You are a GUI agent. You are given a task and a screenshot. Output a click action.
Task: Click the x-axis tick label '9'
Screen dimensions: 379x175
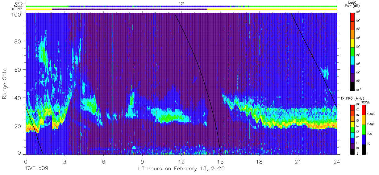142,161
